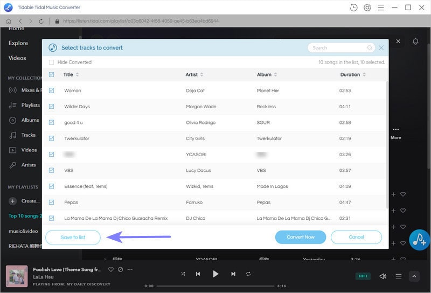The width and height of the screenshot is (431, 293).
Task: Skip to previous track
Action: click(198, 274)
